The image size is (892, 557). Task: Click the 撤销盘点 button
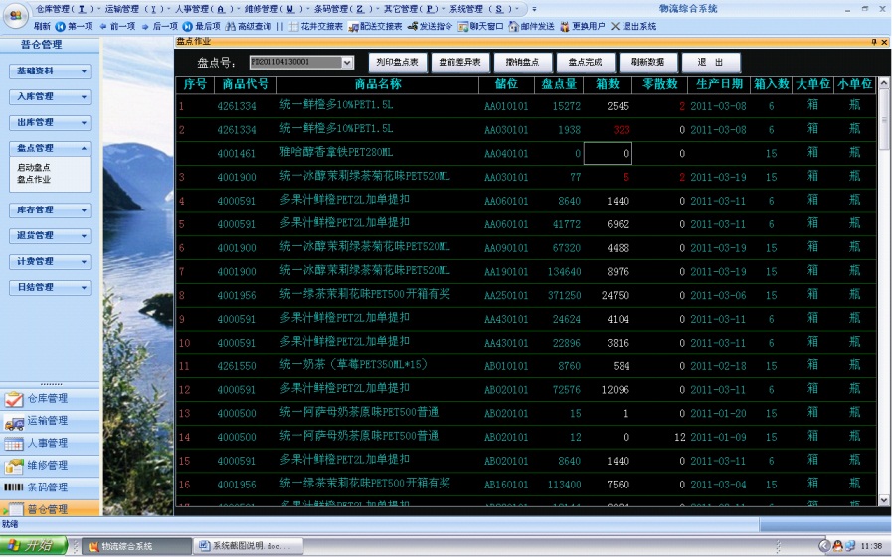pos(522,62)
